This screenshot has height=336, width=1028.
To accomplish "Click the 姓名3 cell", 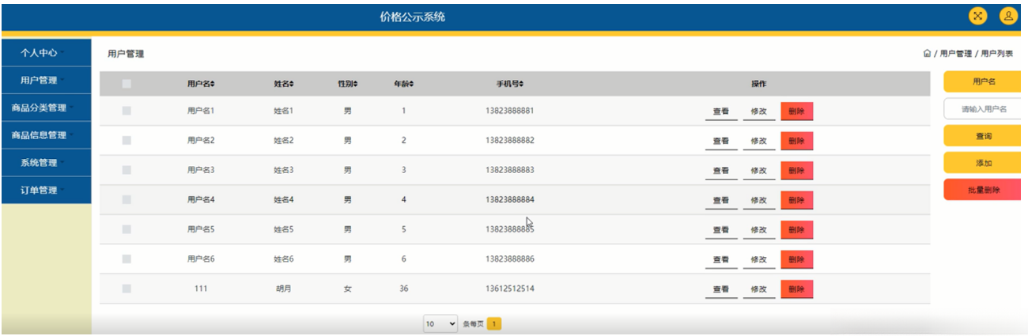I will coord(283,170).
